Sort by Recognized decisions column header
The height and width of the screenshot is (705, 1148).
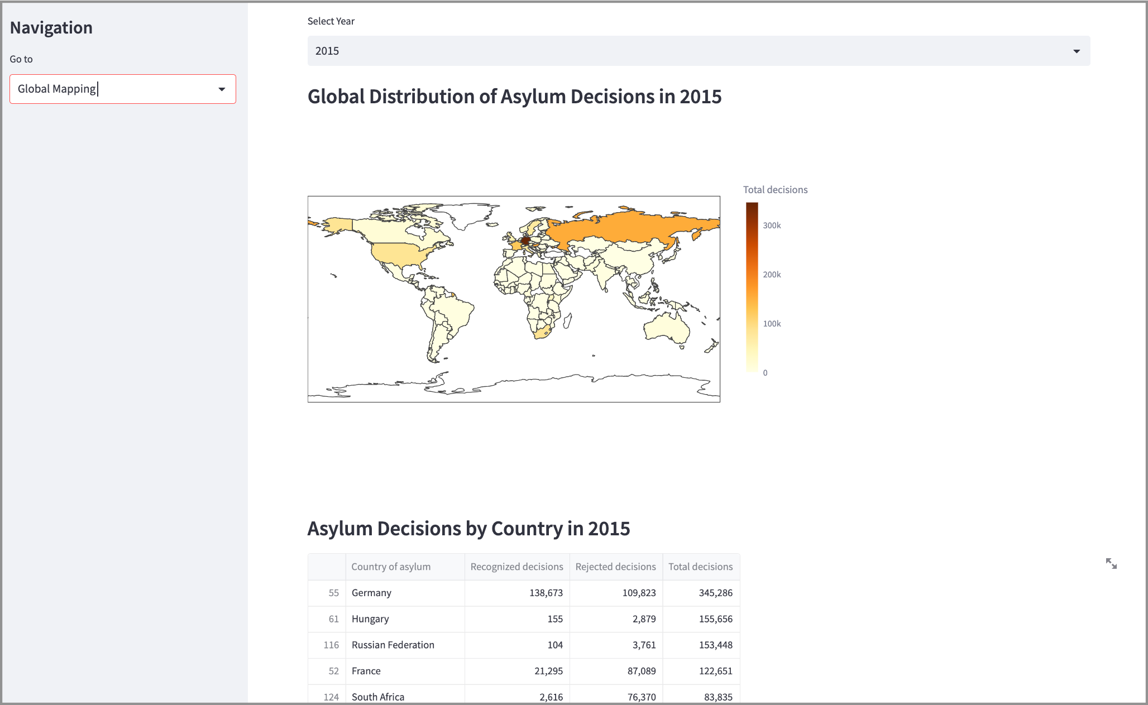coord(516,567)
